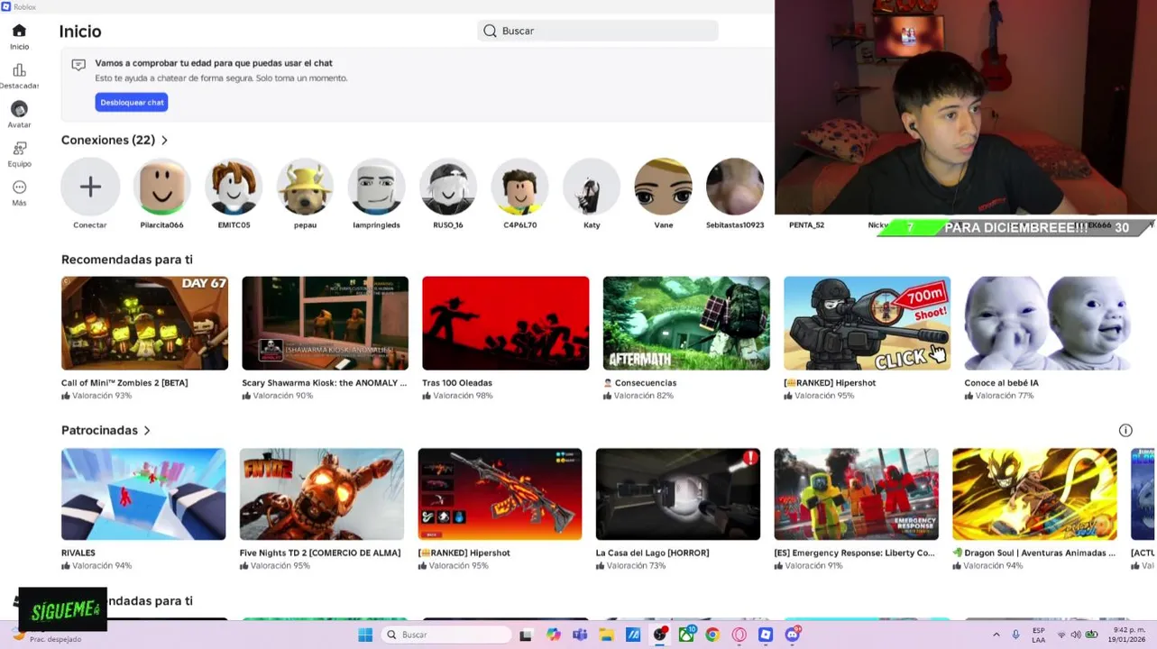Image resolution: width=1157 pixels, height=649 pixels.
Task: Open RIVALES sponsored thumbnail
Action: pos(143,494)
